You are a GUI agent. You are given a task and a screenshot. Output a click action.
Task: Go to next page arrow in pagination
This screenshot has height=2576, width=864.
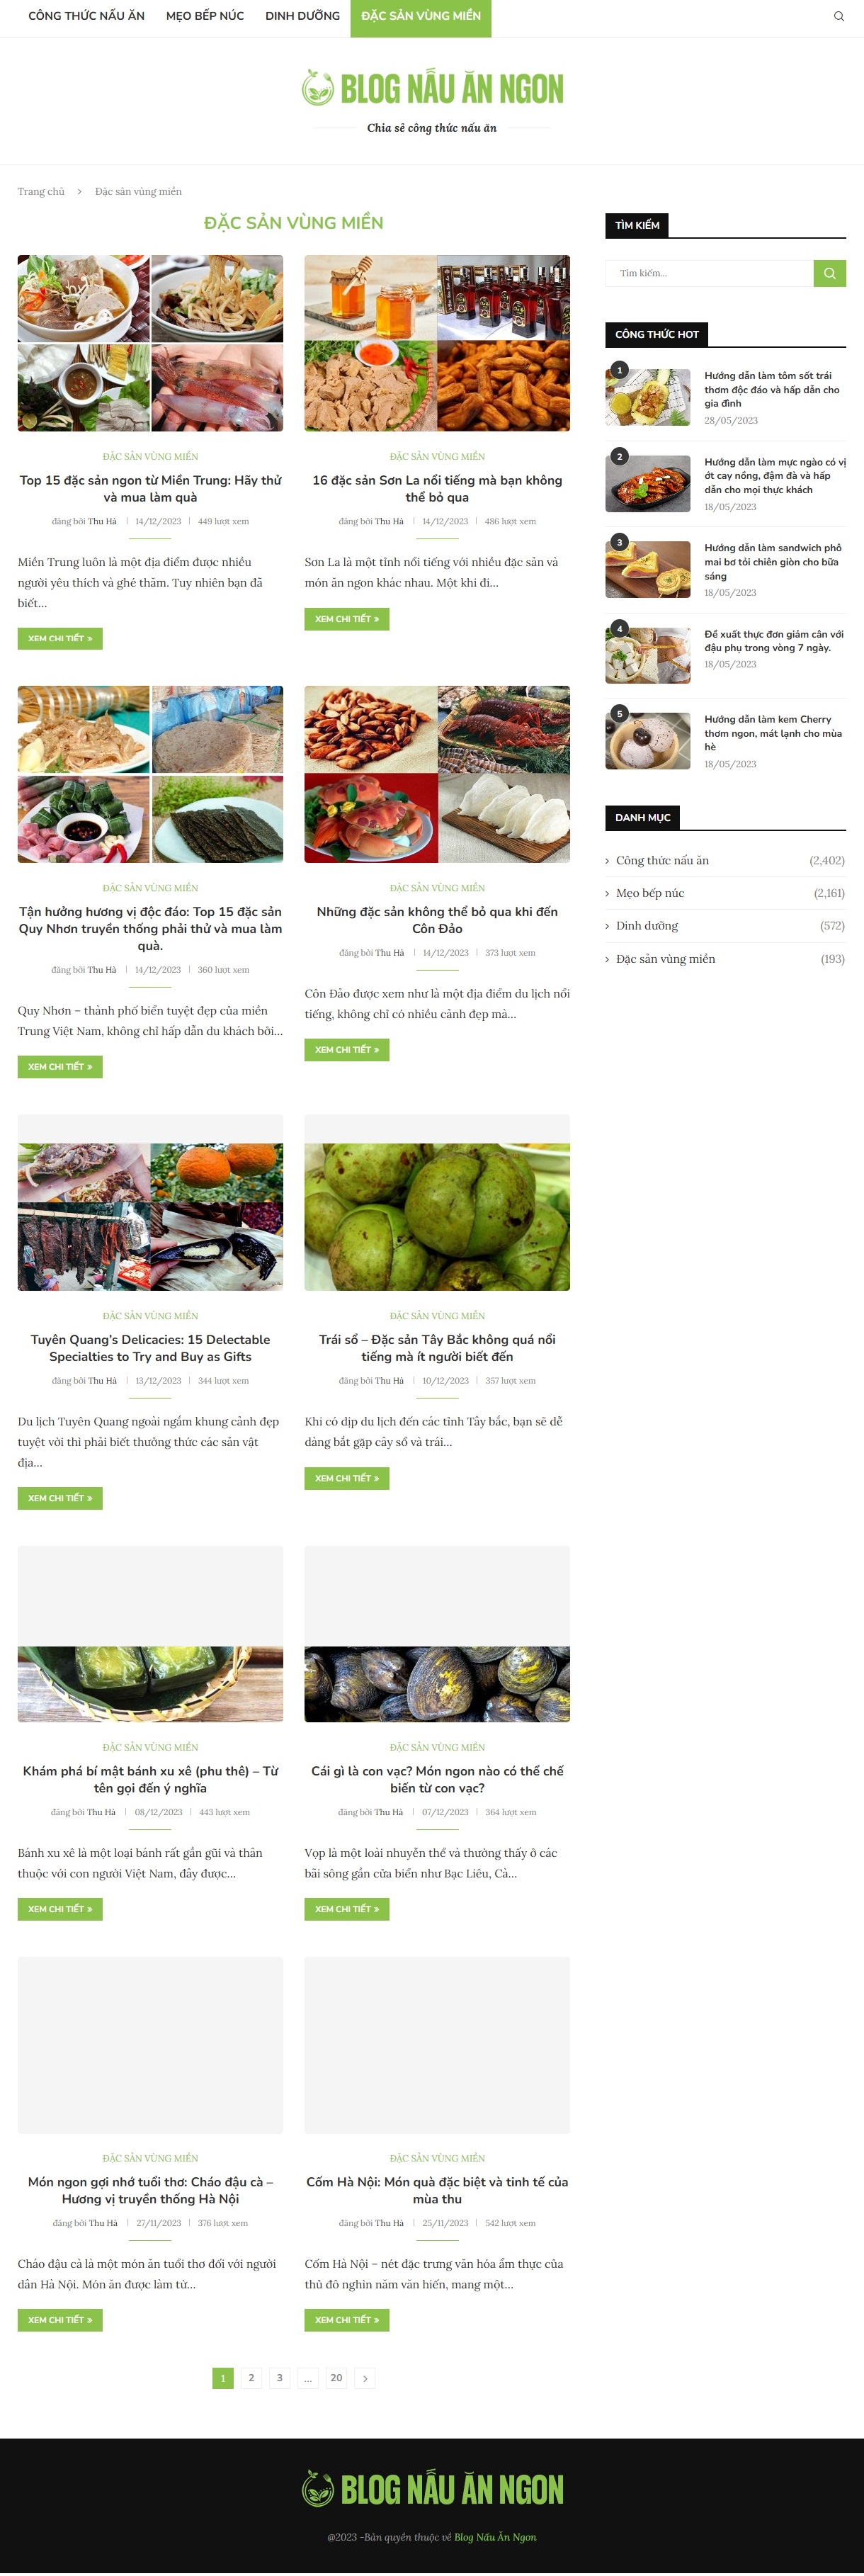pos(365,2378)
